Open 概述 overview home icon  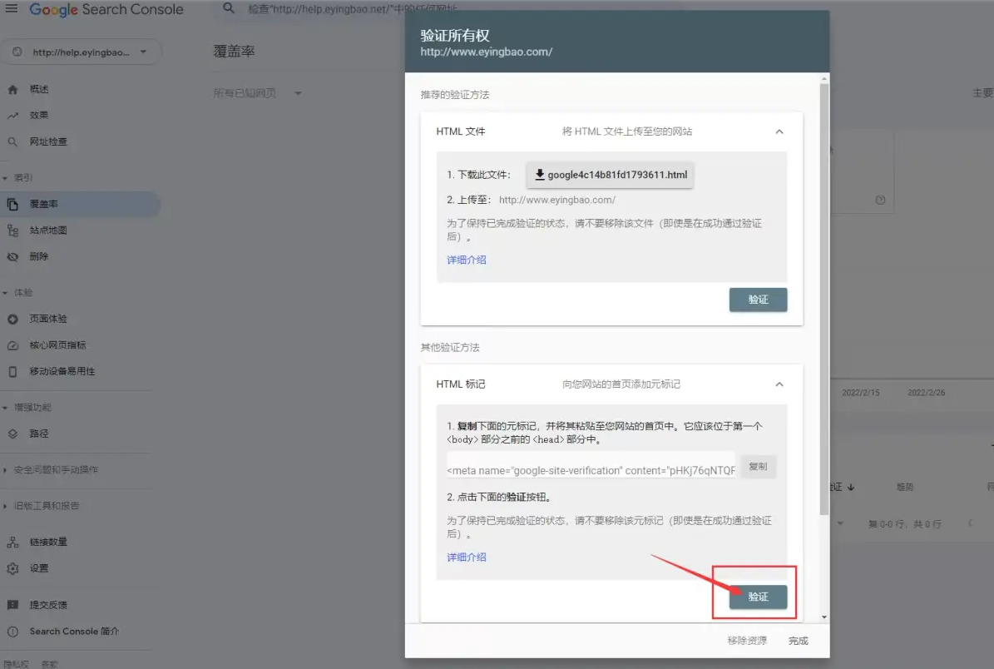click(12, 89)
